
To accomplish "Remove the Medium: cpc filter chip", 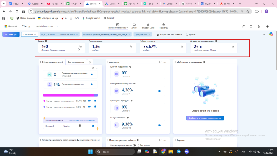I will tap(150, 35).
